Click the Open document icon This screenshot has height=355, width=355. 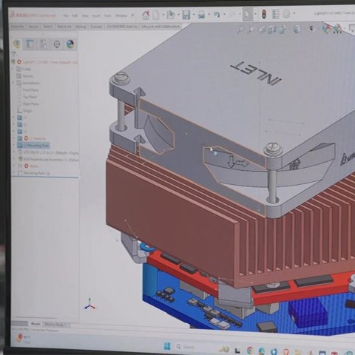click(170, 15)
